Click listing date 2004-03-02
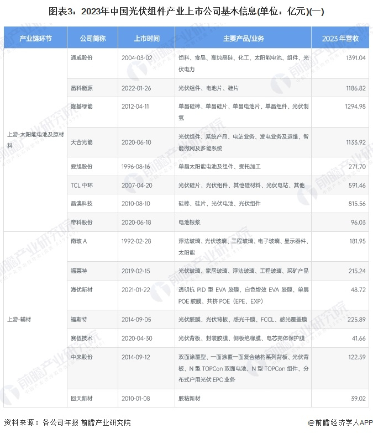 (x=137, y=58)
